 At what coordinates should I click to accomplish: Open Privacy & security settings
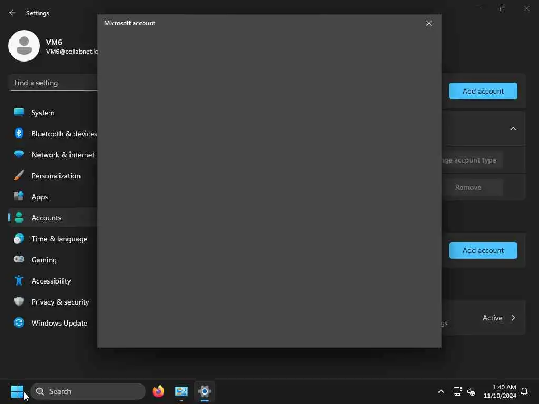[53, 302]
